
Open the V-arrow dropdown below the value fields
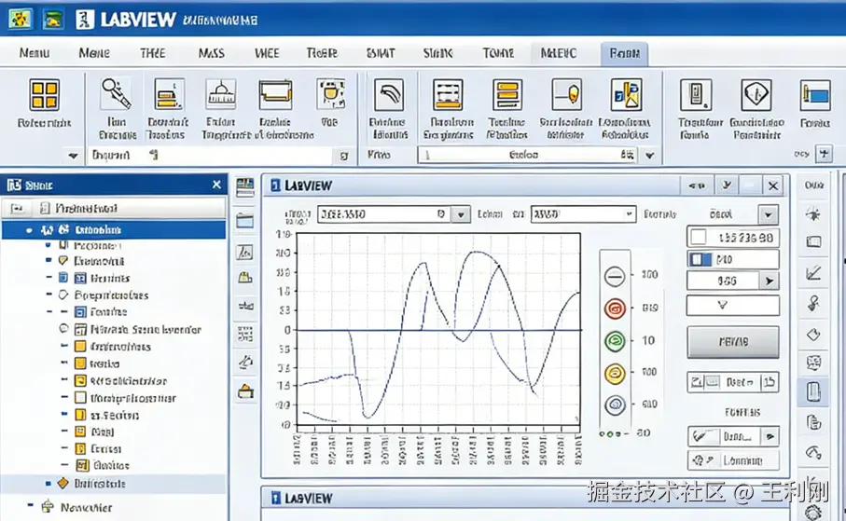pyautogui.click(x=733, y=306)
